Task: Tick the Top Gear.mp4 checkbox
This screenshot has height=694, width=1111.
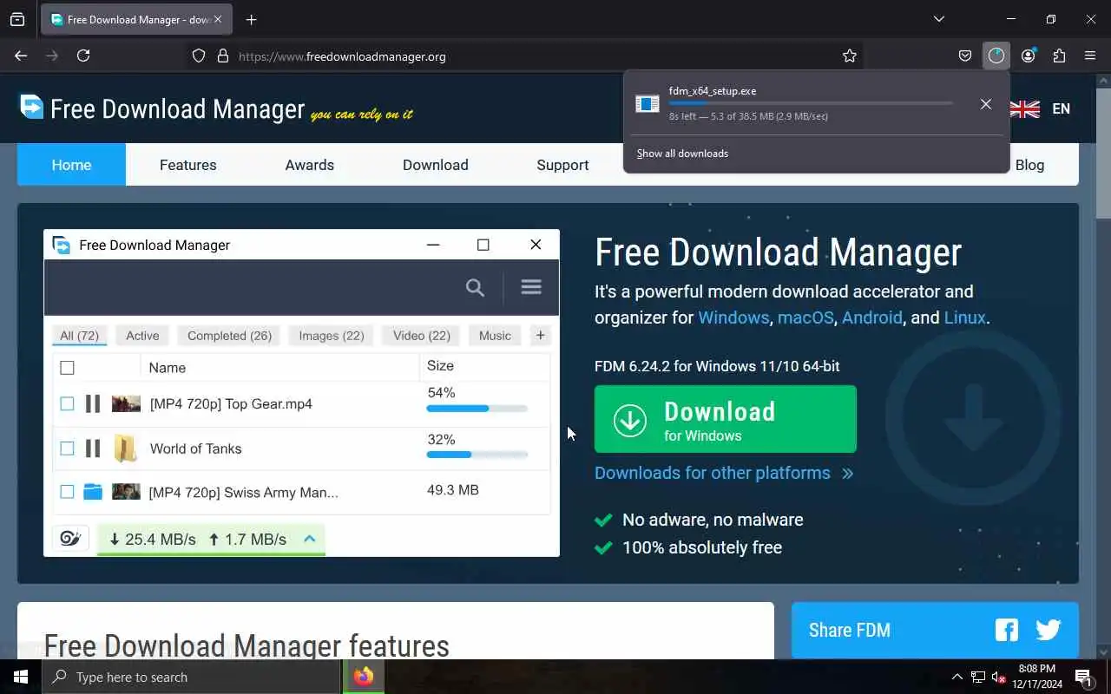Action: click(67, 403)
